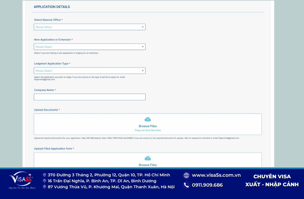Click Browse Files in the Upload Documents area

click(148, 126)
